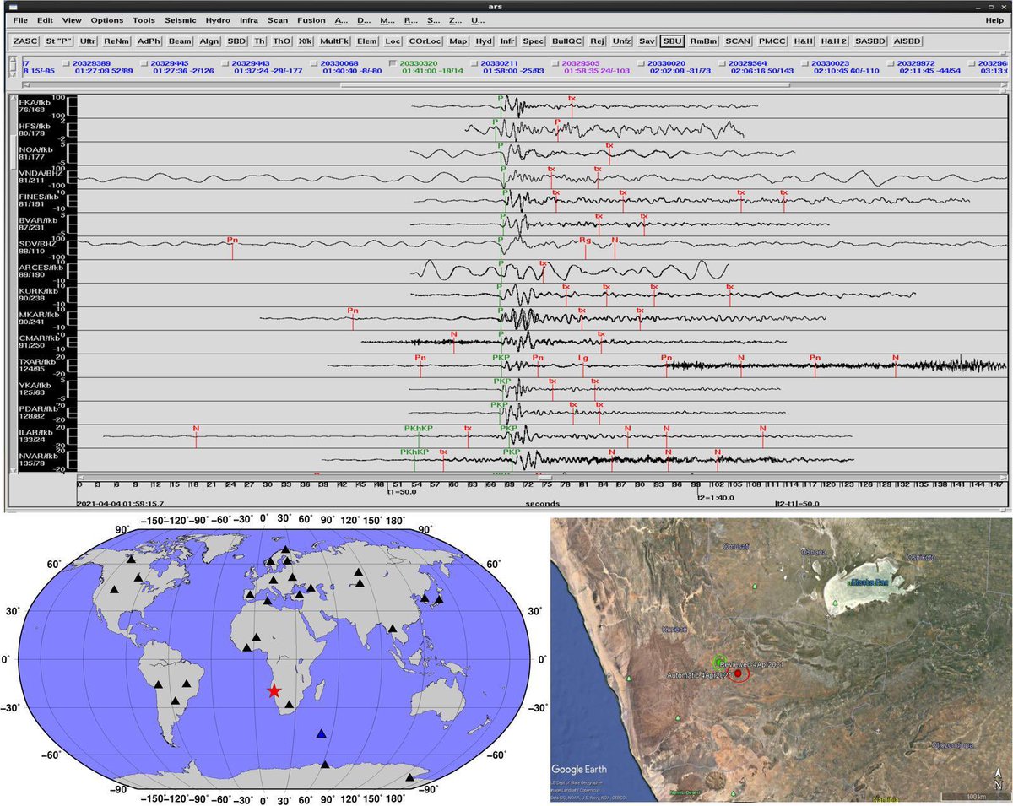Toggle checkbox for event 20330068
Screen dimensions: 1013x806
point(312,63)
